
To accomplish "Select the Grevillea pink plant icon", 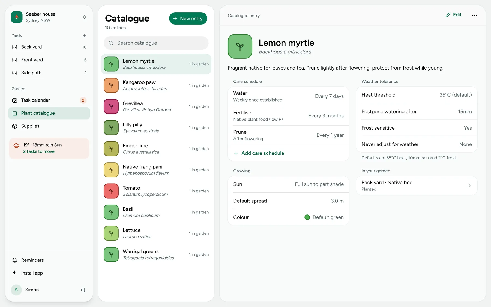I will (x=111, y=106).
